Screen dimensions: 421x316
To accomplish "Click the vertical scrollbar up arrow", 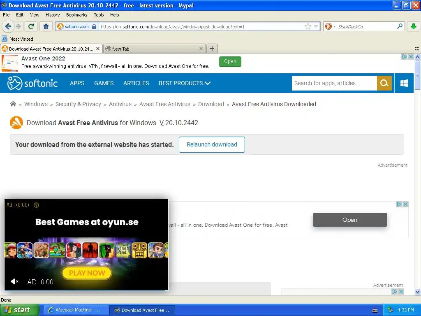I will tap(417, 57).
